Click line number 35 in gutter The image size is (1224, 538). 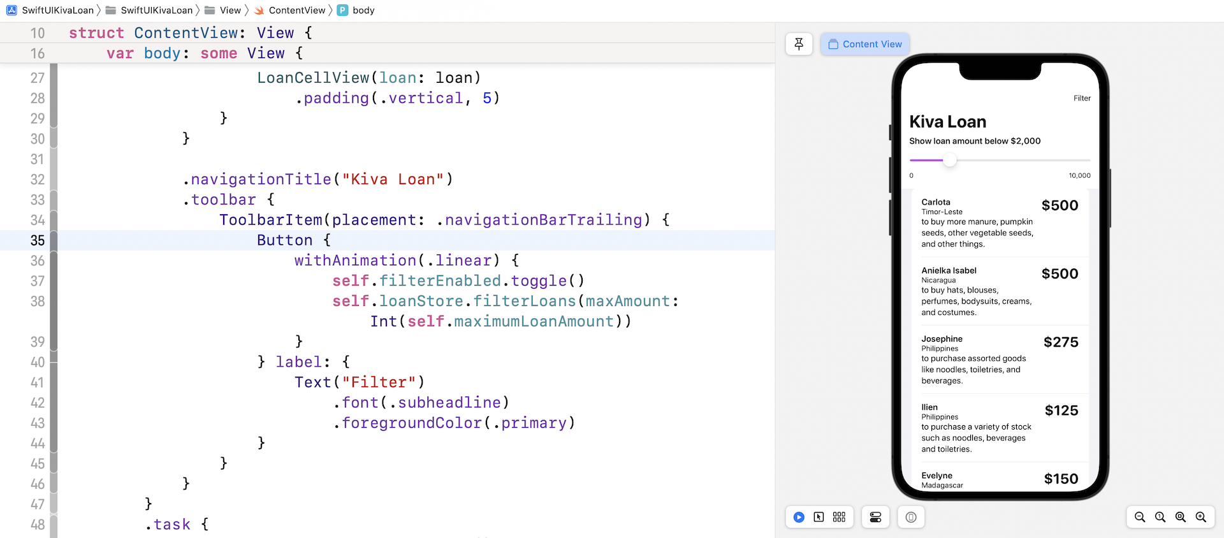click(x=38, y=240)
